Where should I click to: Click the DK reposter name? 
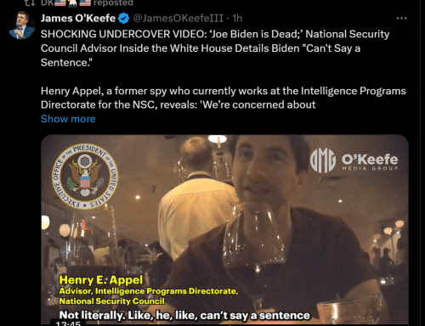click(x=47, y=3)
